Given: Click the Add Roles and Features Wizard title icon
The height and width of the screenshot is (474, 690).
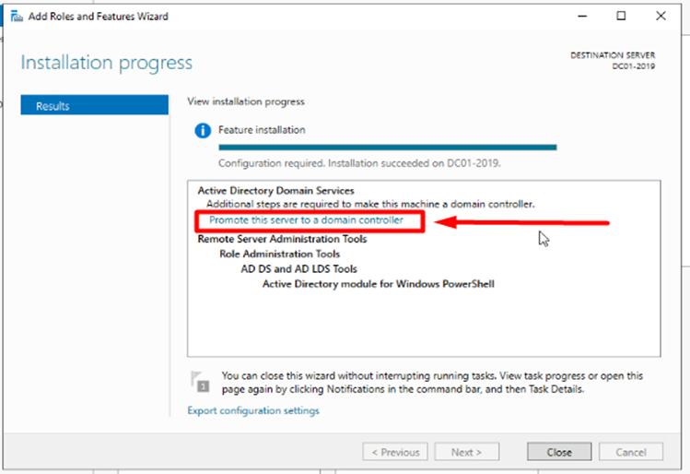Looking at the screenshot, I should click(16, 17).
